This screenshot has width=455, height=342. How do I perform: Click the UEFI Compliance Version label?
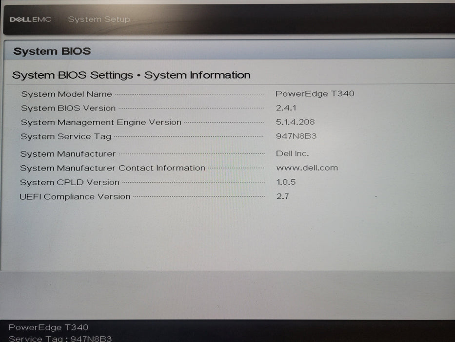point(75,196)
